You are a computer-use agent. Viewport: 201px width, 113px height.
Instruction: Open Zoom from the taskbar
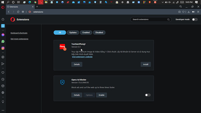pos(139,2)
